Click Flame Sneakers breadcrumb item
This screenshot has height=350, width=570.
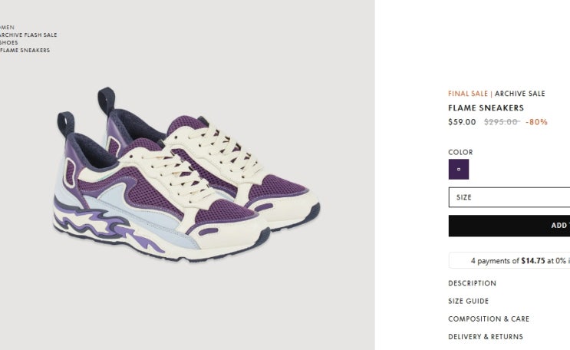25,50
